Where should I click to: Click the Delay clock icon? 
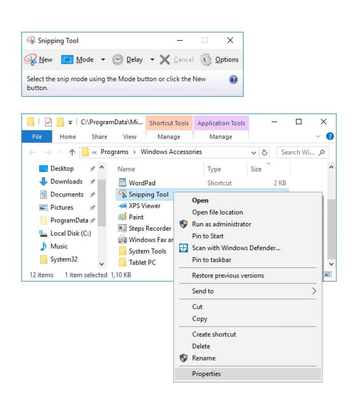click(x=118, y=60)
